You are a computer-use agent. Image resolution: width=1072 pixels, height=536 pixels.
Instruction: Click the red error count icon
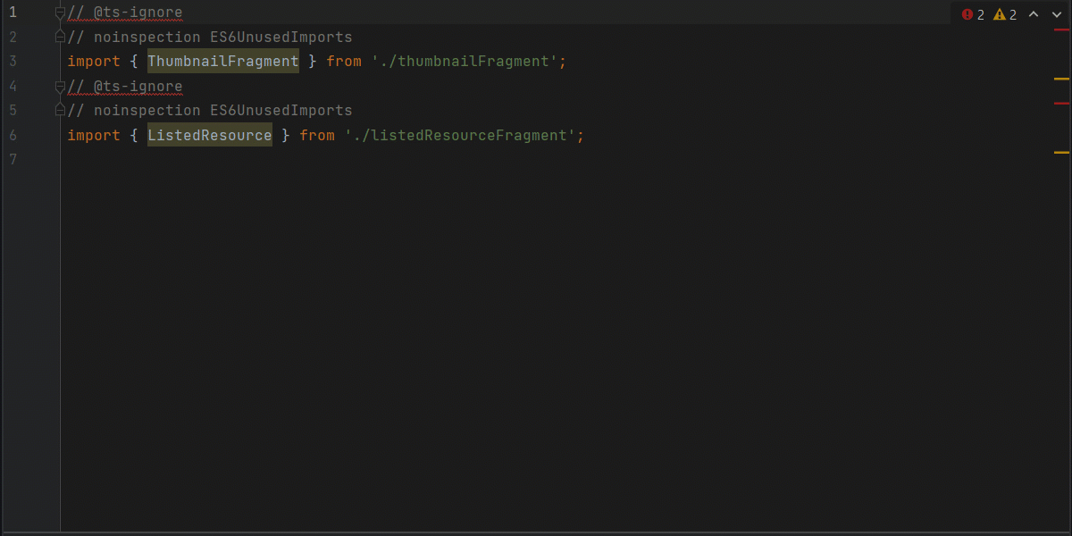click(967, 14)
